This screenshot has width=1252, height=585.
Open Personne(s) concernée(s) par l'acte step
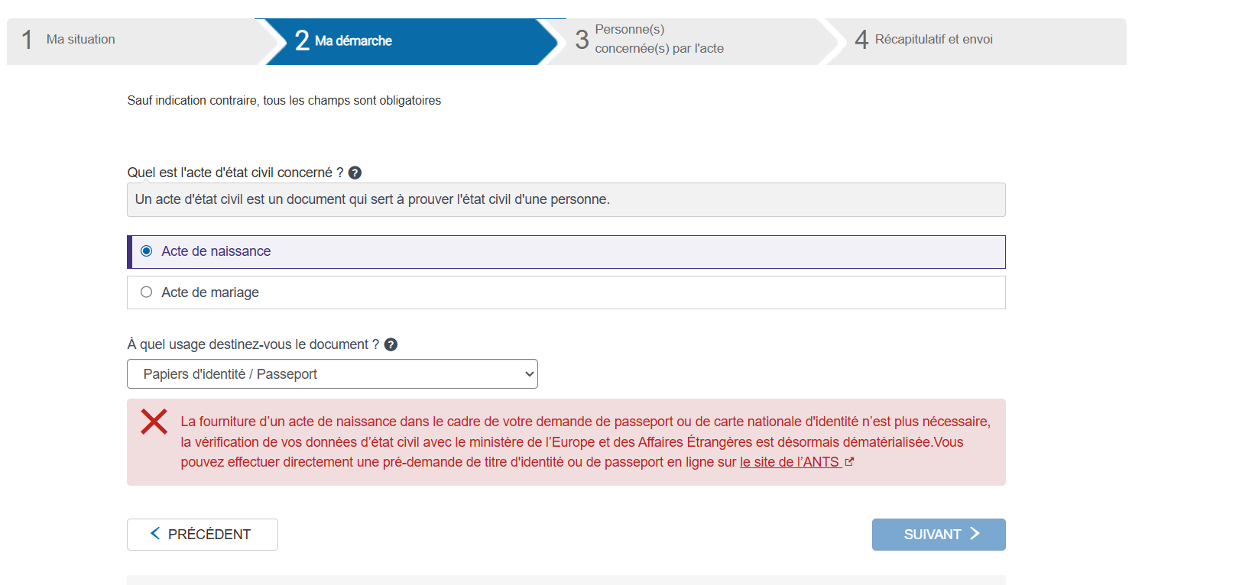point(659,40)
